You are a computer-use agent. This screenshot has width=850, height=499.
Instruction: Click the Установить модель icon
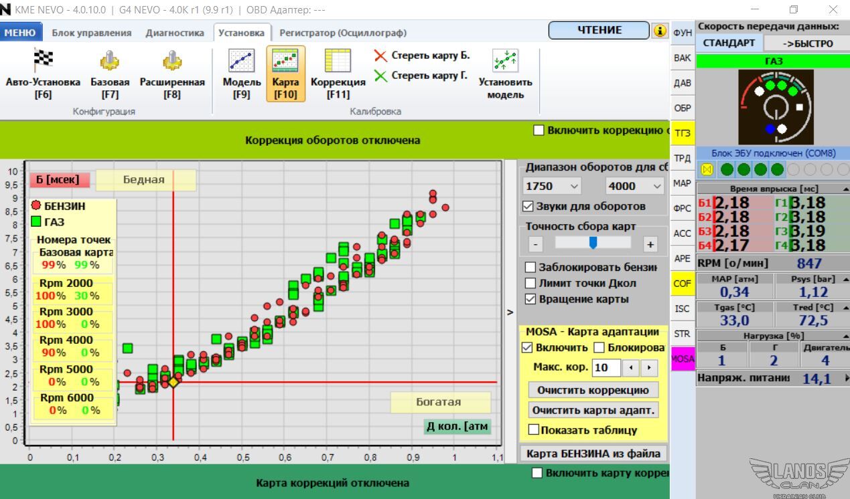(505, 61)
